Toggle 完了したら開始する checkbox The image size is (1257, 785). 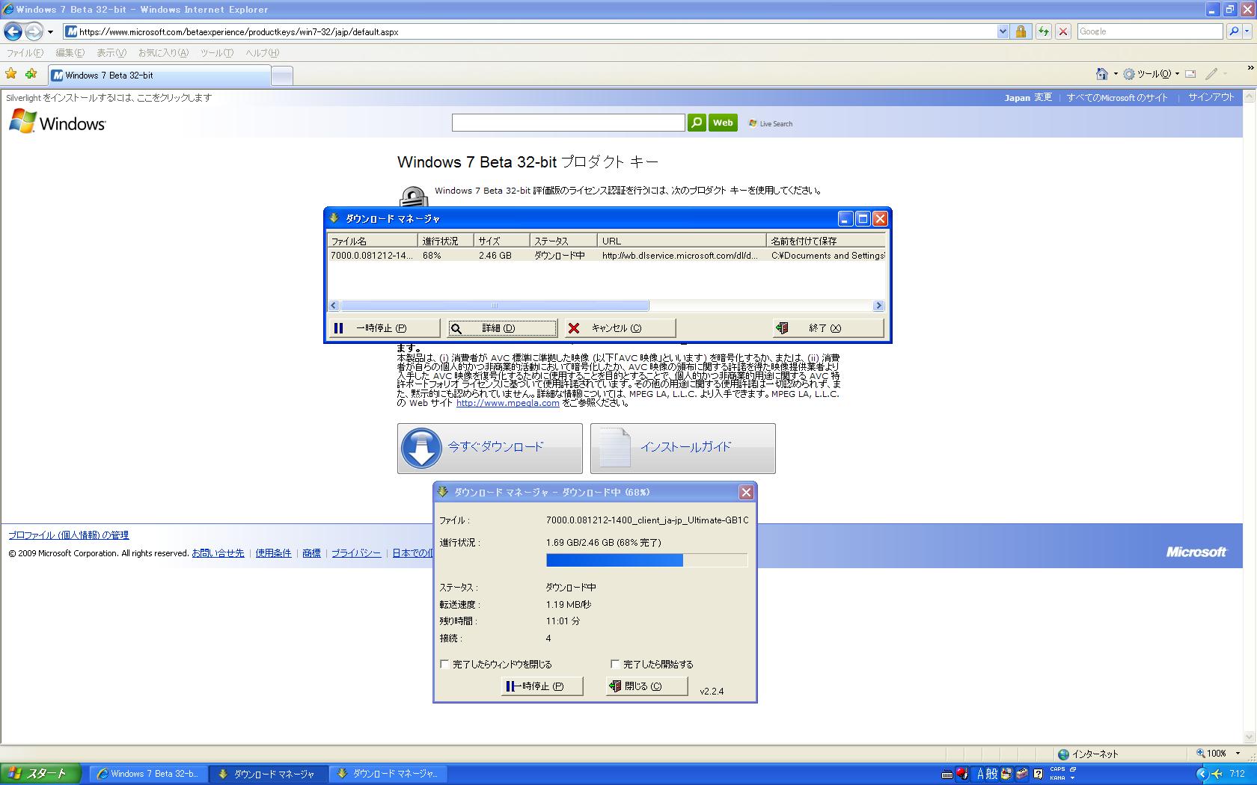pyautogui.click(x=615, y=664)
